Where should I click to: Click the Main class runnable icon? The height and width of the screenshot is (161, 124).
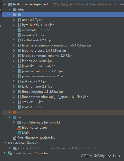[x=19, y=133]
